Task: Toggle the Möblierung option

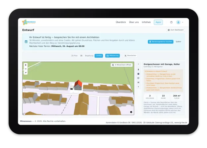Action: pos(112,55)
